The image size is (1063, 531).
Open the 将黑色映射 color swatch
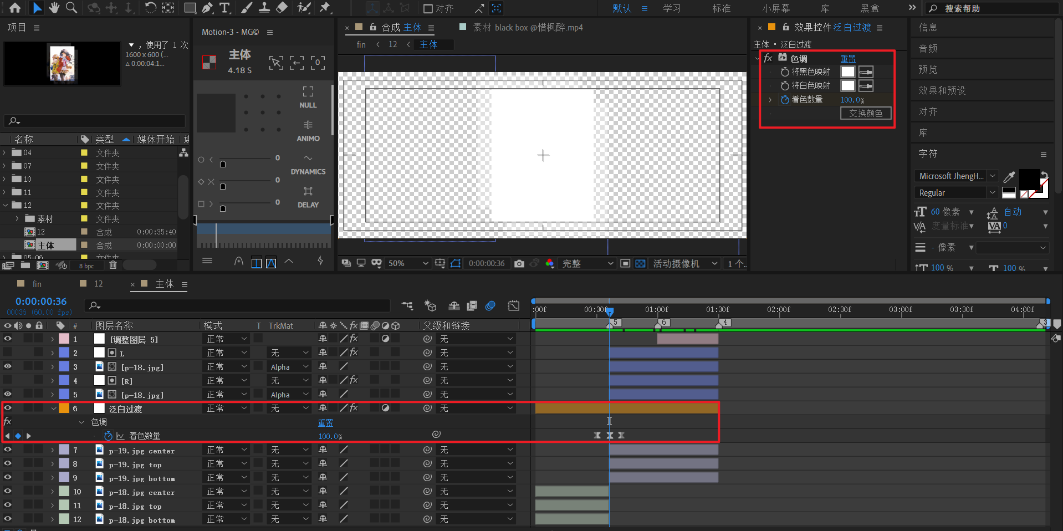click(x=847, y=72)
